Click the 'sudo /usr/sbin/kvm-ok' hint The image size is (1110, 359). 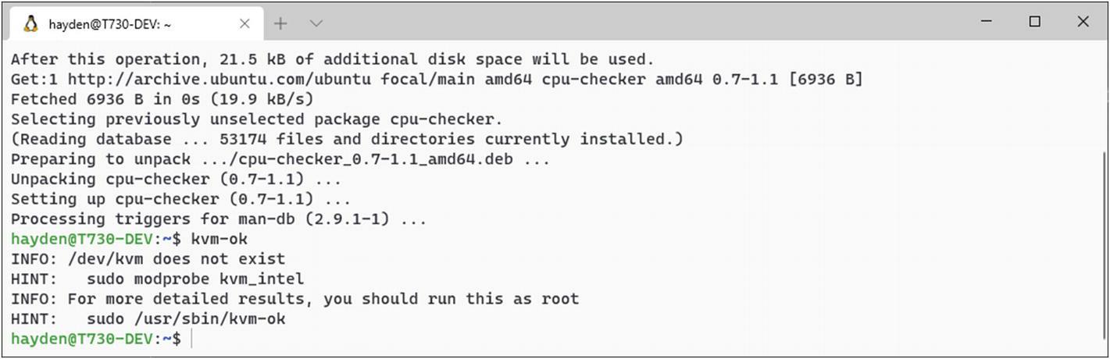point(186,319)
